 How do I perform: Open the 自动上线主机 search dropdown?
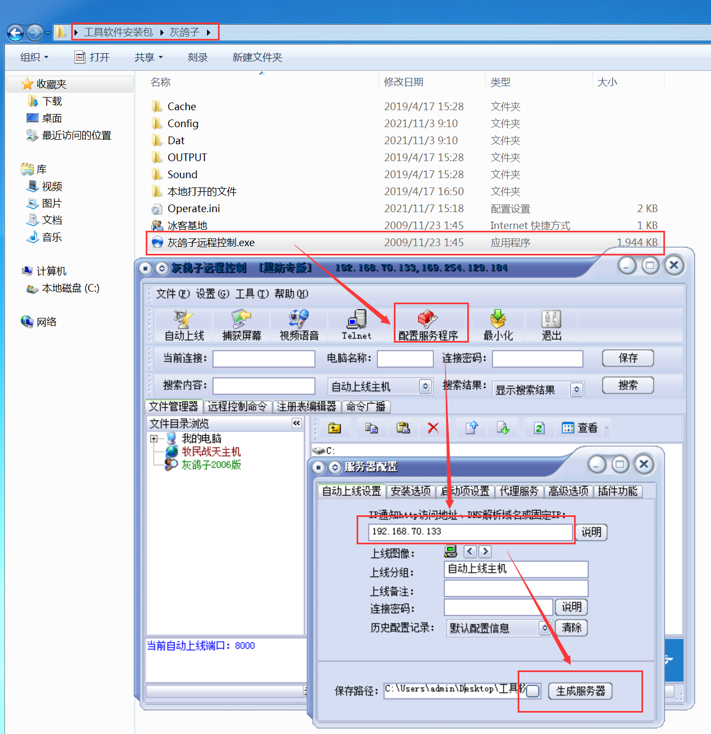click(425, 386)
